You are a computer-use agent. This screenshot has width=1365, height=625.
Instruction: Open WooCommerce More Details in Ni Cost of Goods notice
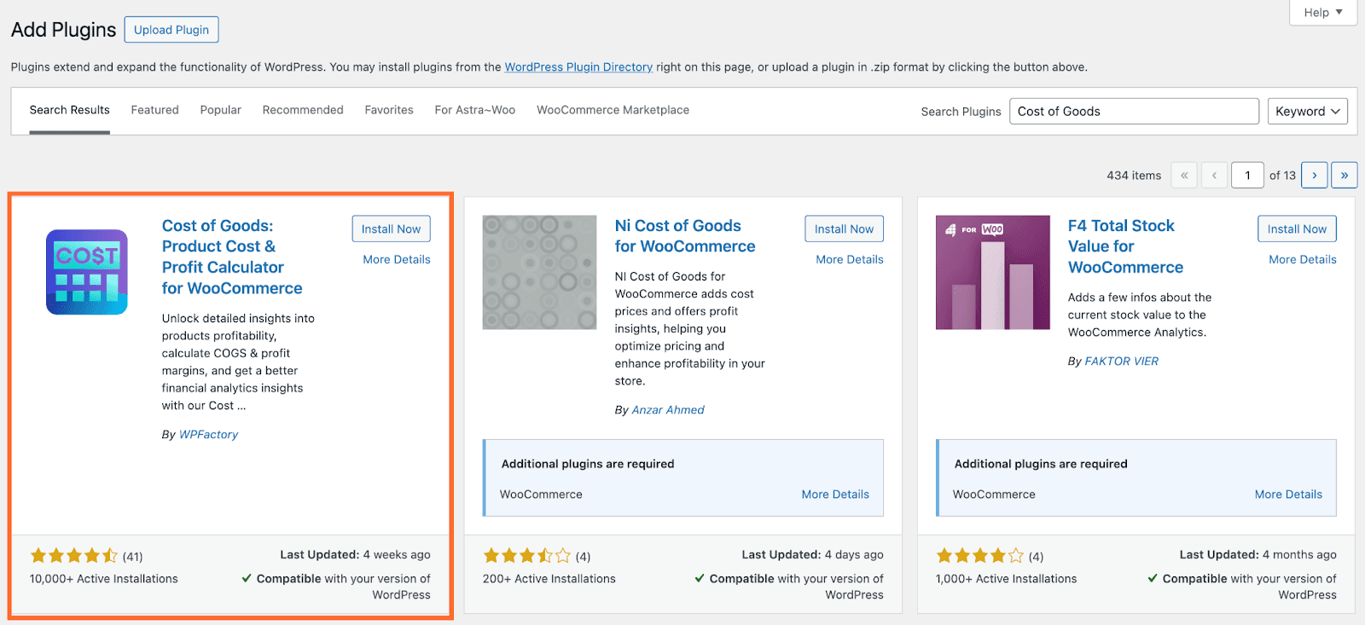pos(835,495)
